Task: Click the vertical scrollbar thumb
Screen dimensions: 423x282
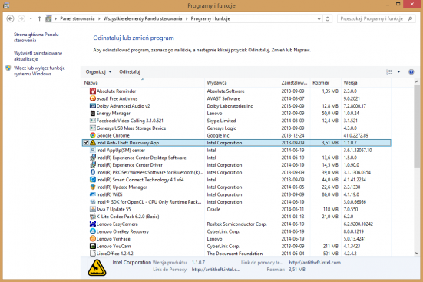Action: click(x=417, y=125)
